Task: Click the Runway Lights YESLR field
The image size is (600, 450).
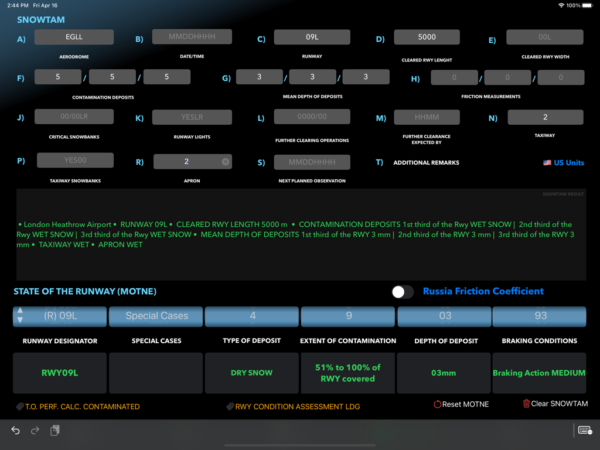Action: 192,117
